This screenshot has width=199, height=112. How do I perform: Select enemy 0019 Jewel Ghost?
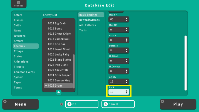(58, 49)
